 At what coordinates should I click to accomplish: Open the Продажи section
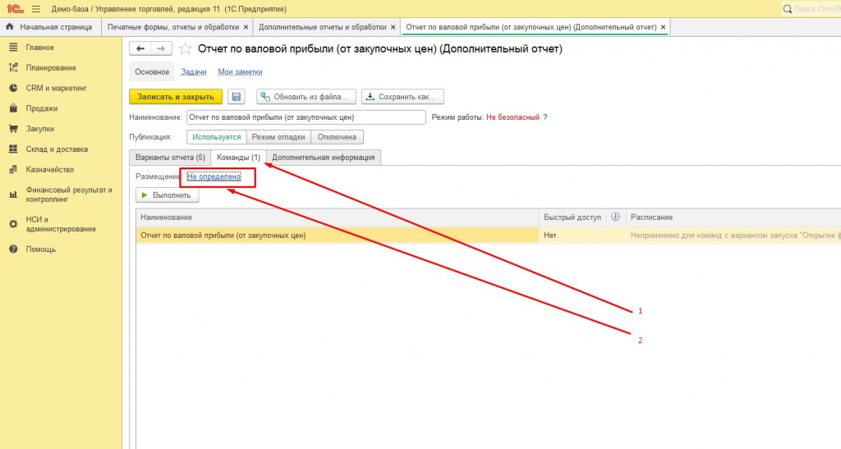(x=41, y=109)
